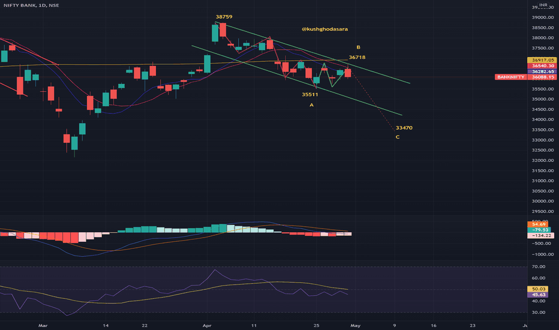
Task: Click the 50.03 RSI average value label
Action: click(537, 289)
